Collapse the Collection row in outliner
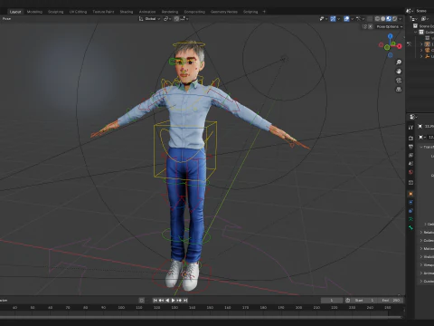Image resolution: width=434 pixels, height=326 pixels. (416, 32)
